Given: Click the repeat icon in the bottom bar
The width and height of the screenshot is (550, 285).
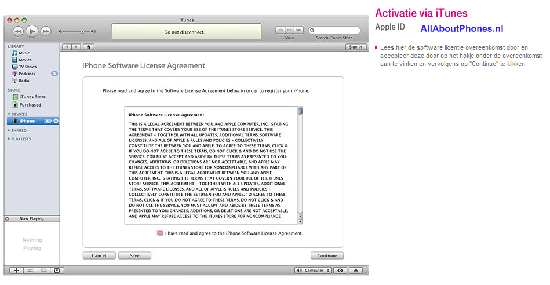Looking at the screenshot, I should [43, 271].
